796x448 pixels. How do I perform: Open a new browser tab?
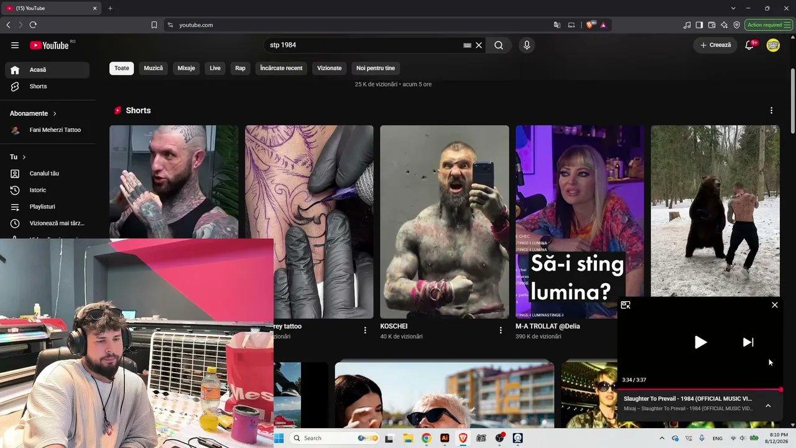pos(110,8)
